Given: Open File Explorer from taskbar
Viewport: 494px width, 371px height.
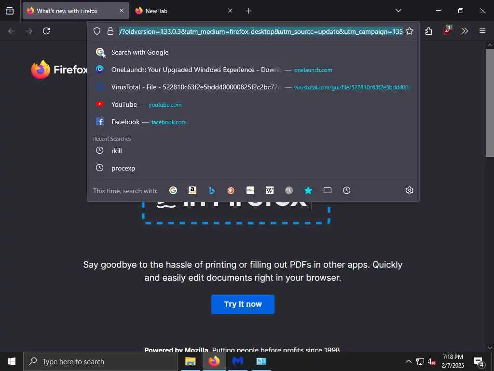Looking at the screenshot, I should (190, 361).
